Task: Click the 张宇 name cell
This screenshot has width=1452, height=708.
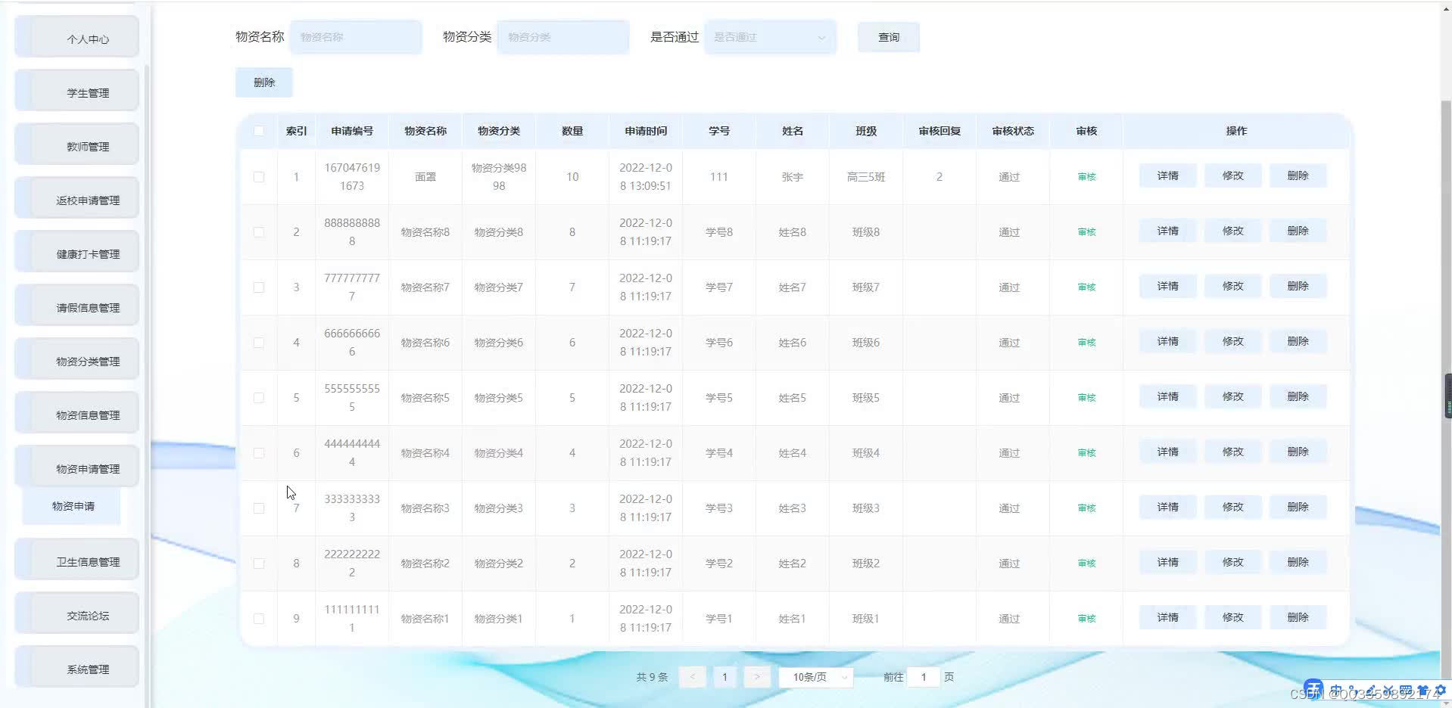Action: (x=793, y=177)
